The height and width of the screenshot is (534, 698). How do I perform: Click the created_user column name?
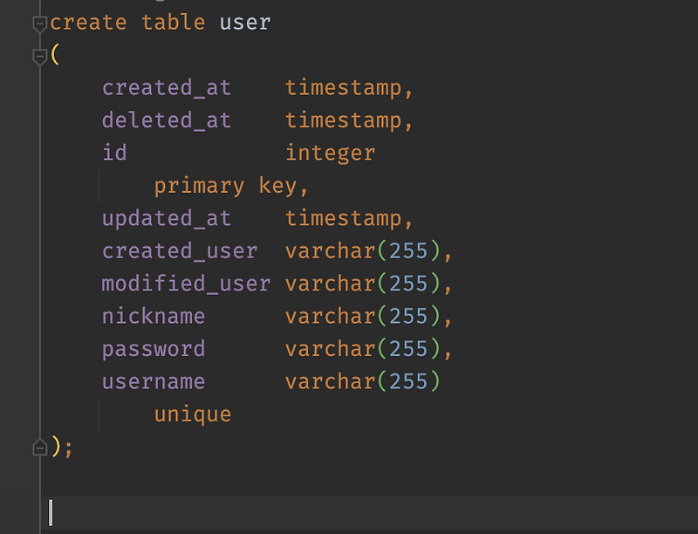click(180, 251)
